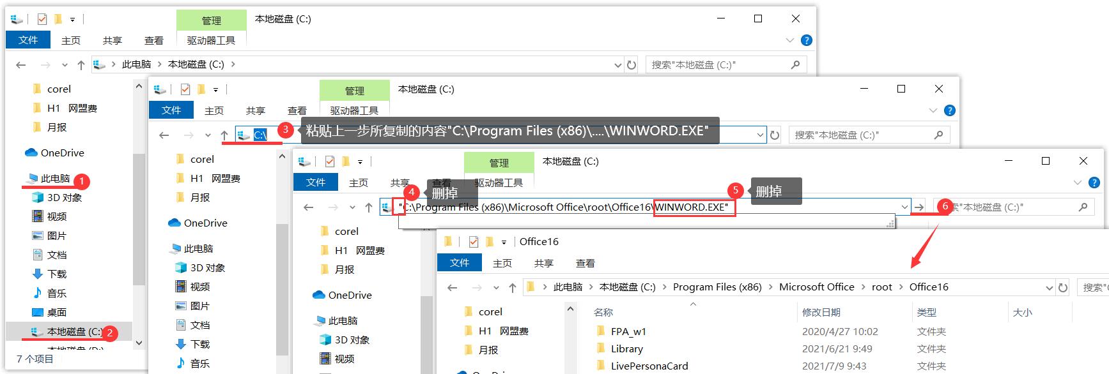Expand the address bar dropdown in the Office16 window
This screenshot has height=374, width=1109.
click(x=1049, y=288)
